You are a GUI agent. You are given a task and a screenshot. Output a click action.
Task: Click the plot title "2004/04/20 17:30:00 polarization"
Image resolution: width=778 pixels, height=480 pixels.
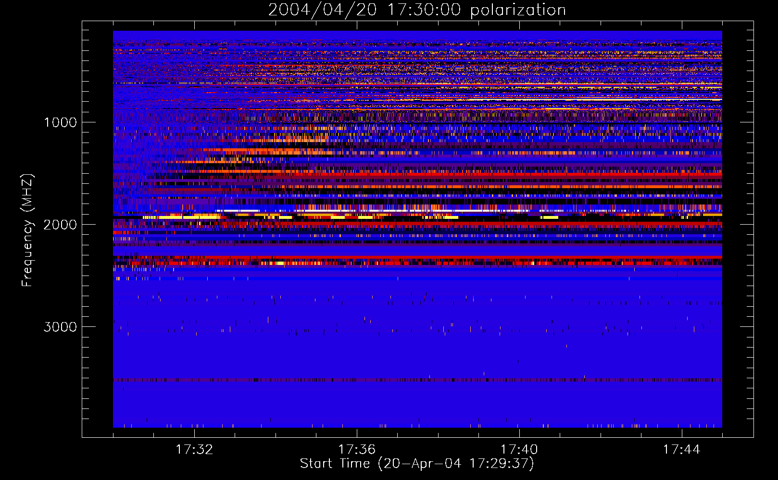[x=417, y=10]
